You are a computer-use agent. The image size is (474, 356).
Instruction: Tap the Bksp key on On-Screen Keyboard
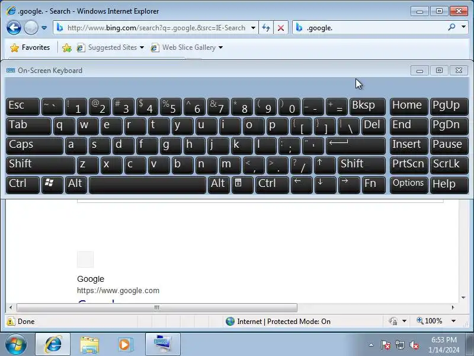(x=367, y=107)
